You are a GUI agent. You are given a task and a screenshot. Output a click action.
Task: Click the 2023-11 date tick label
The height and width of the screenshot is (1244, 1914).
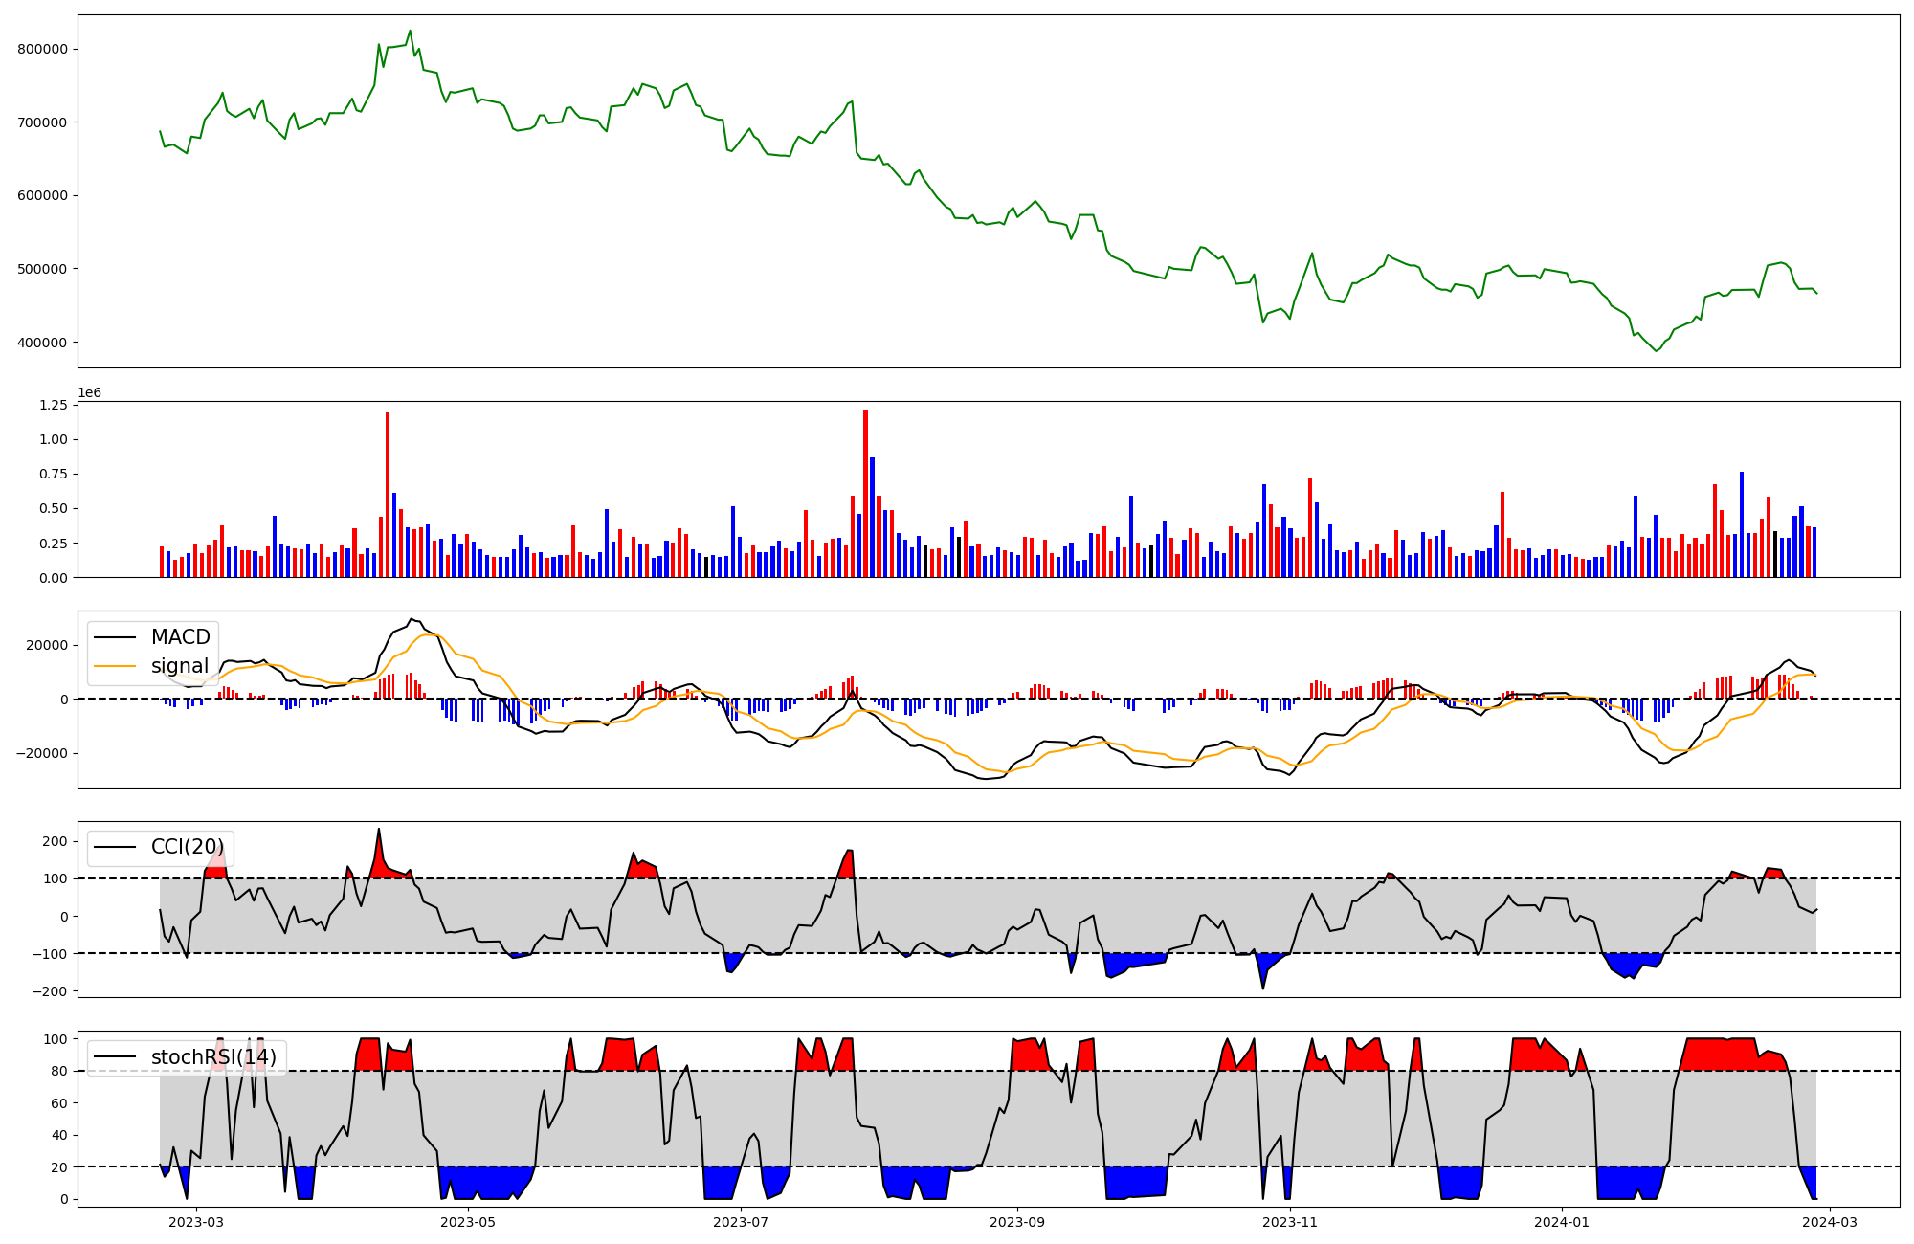click(1289, 1222)
